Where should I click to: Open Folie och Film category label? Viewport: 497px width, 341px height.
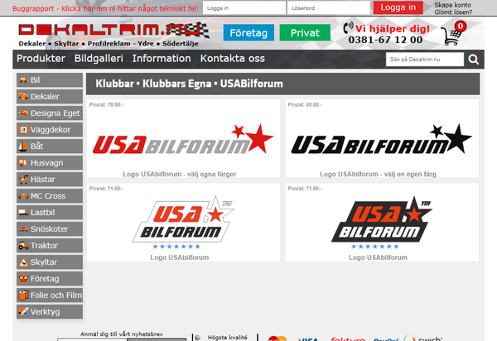(56, 295)
